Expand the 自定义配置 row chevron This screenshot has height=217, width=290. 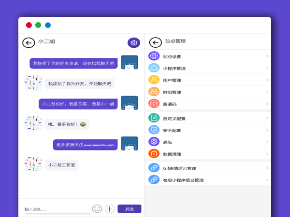click(267, 118)
